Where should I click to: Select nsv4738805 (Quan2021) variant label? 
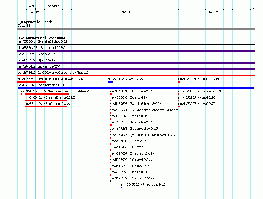pyautogui.click(x=128, y=97)
